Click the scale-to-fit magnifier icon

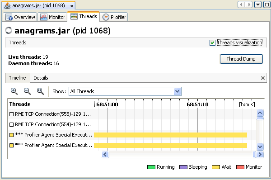pyautogui.click(x=40, y=91)
